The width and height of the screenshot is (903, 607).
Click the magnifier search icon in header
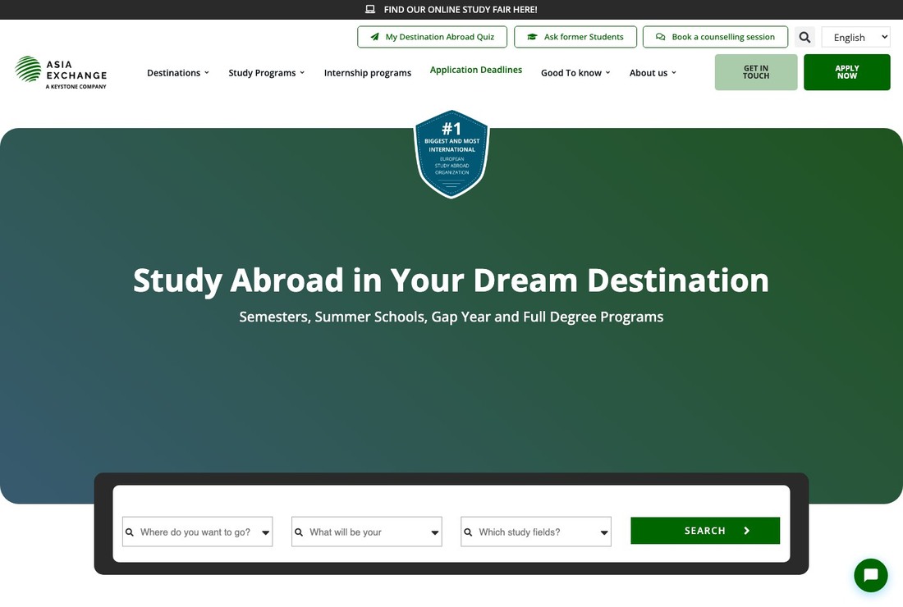click(804, 37)
